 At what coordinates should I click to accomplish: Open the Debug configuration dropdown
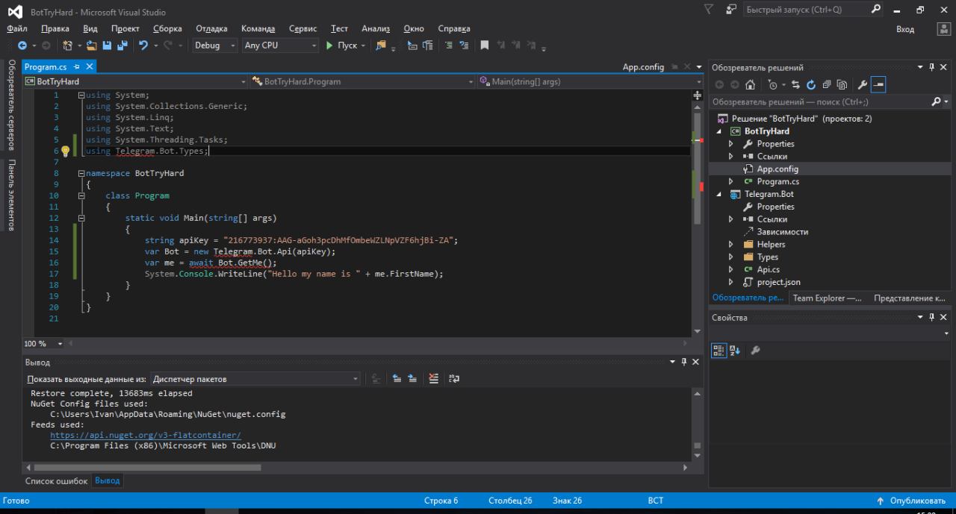tap(214, 46)
